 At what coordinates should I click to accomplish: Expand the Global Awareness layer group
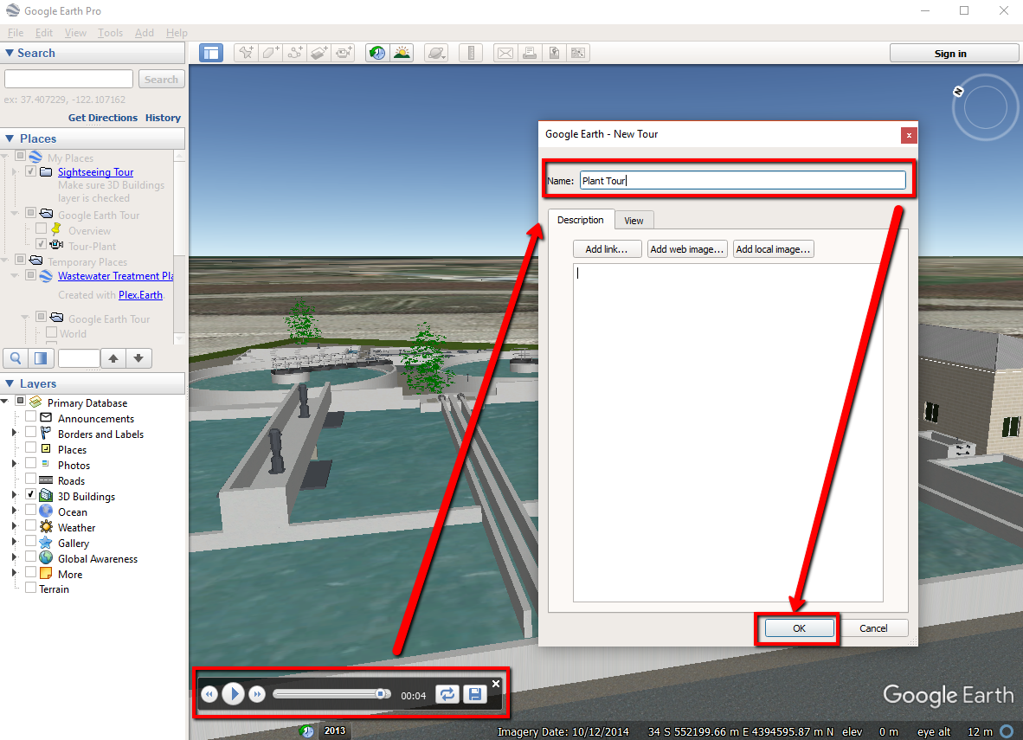click(x=15, y=557)
